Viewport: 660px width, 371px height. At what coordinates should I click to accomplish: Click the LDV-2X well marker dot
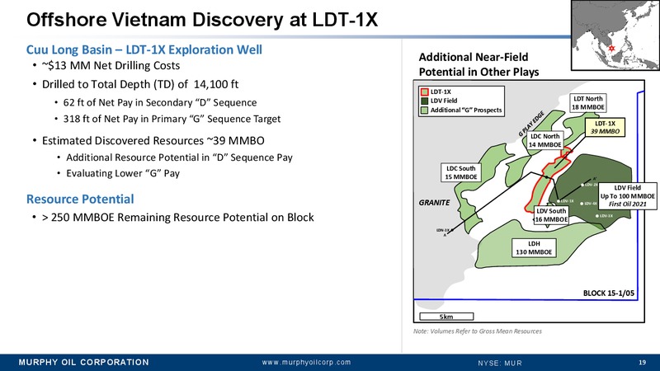click(582, 185)
